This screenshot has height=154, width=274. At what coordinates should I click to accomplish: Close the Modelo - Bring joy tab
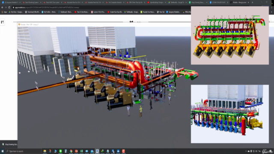pos(248,3)
